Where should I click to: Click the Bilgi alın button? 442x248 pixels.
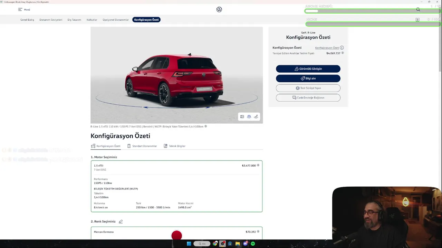pos(308,79)
